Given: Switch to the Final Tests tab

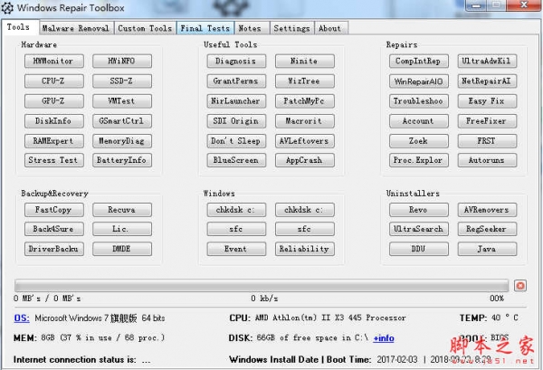Looking at the screenshot, I should click(x=205, y=28).
